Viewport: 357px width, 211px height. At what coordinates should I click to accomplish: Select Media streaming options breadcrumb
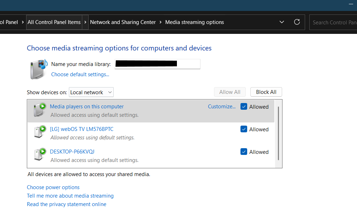(x=195, y=22)
